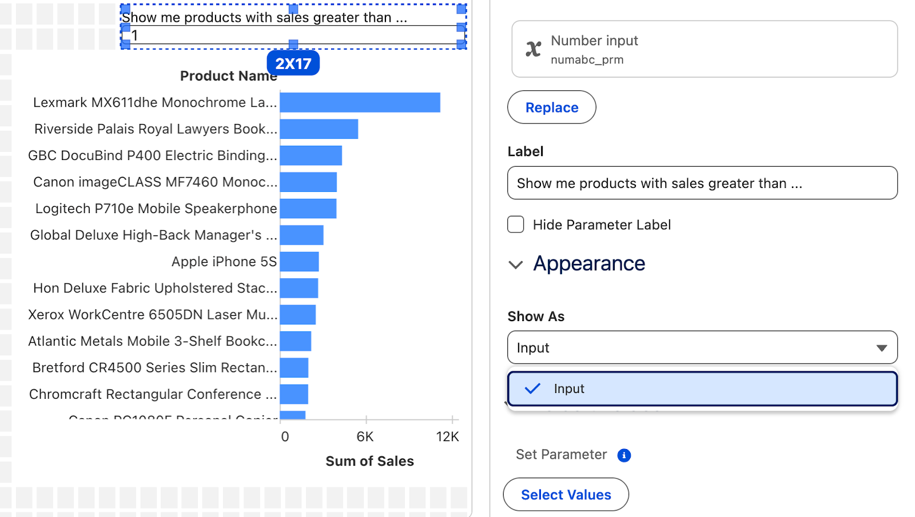Focus the Label text field

(x=702, y=183)
